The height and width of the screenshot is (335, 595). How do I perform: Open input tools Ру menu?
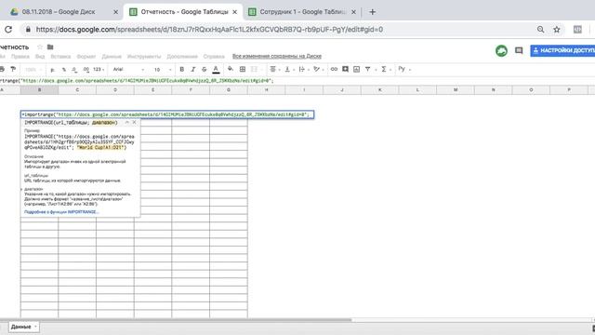403,69
